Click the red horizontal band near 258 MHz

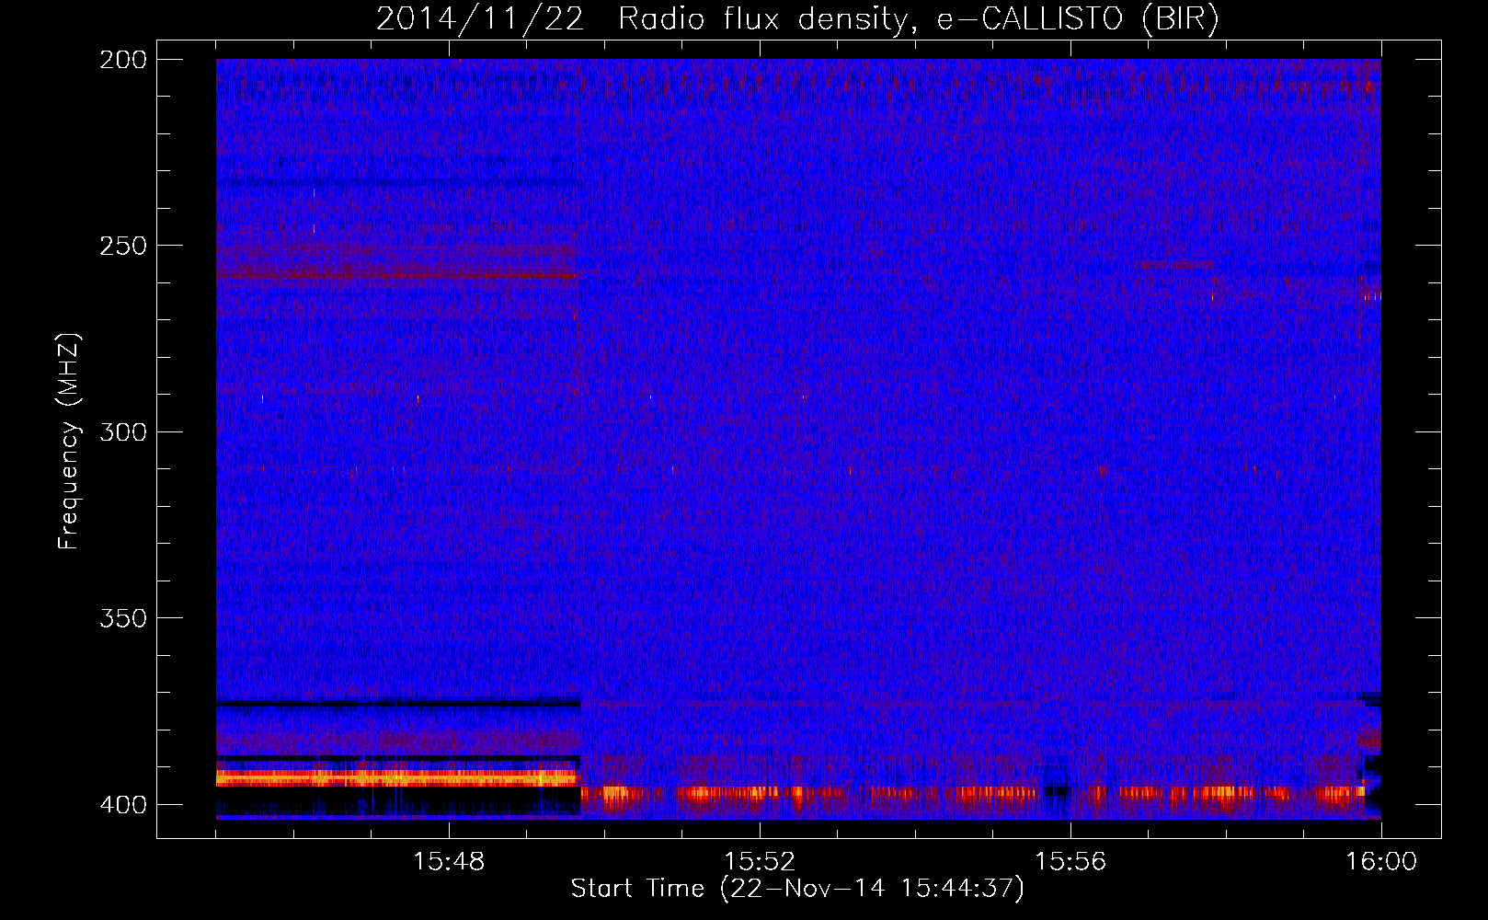pyautogui.click(x=396, y=274)
